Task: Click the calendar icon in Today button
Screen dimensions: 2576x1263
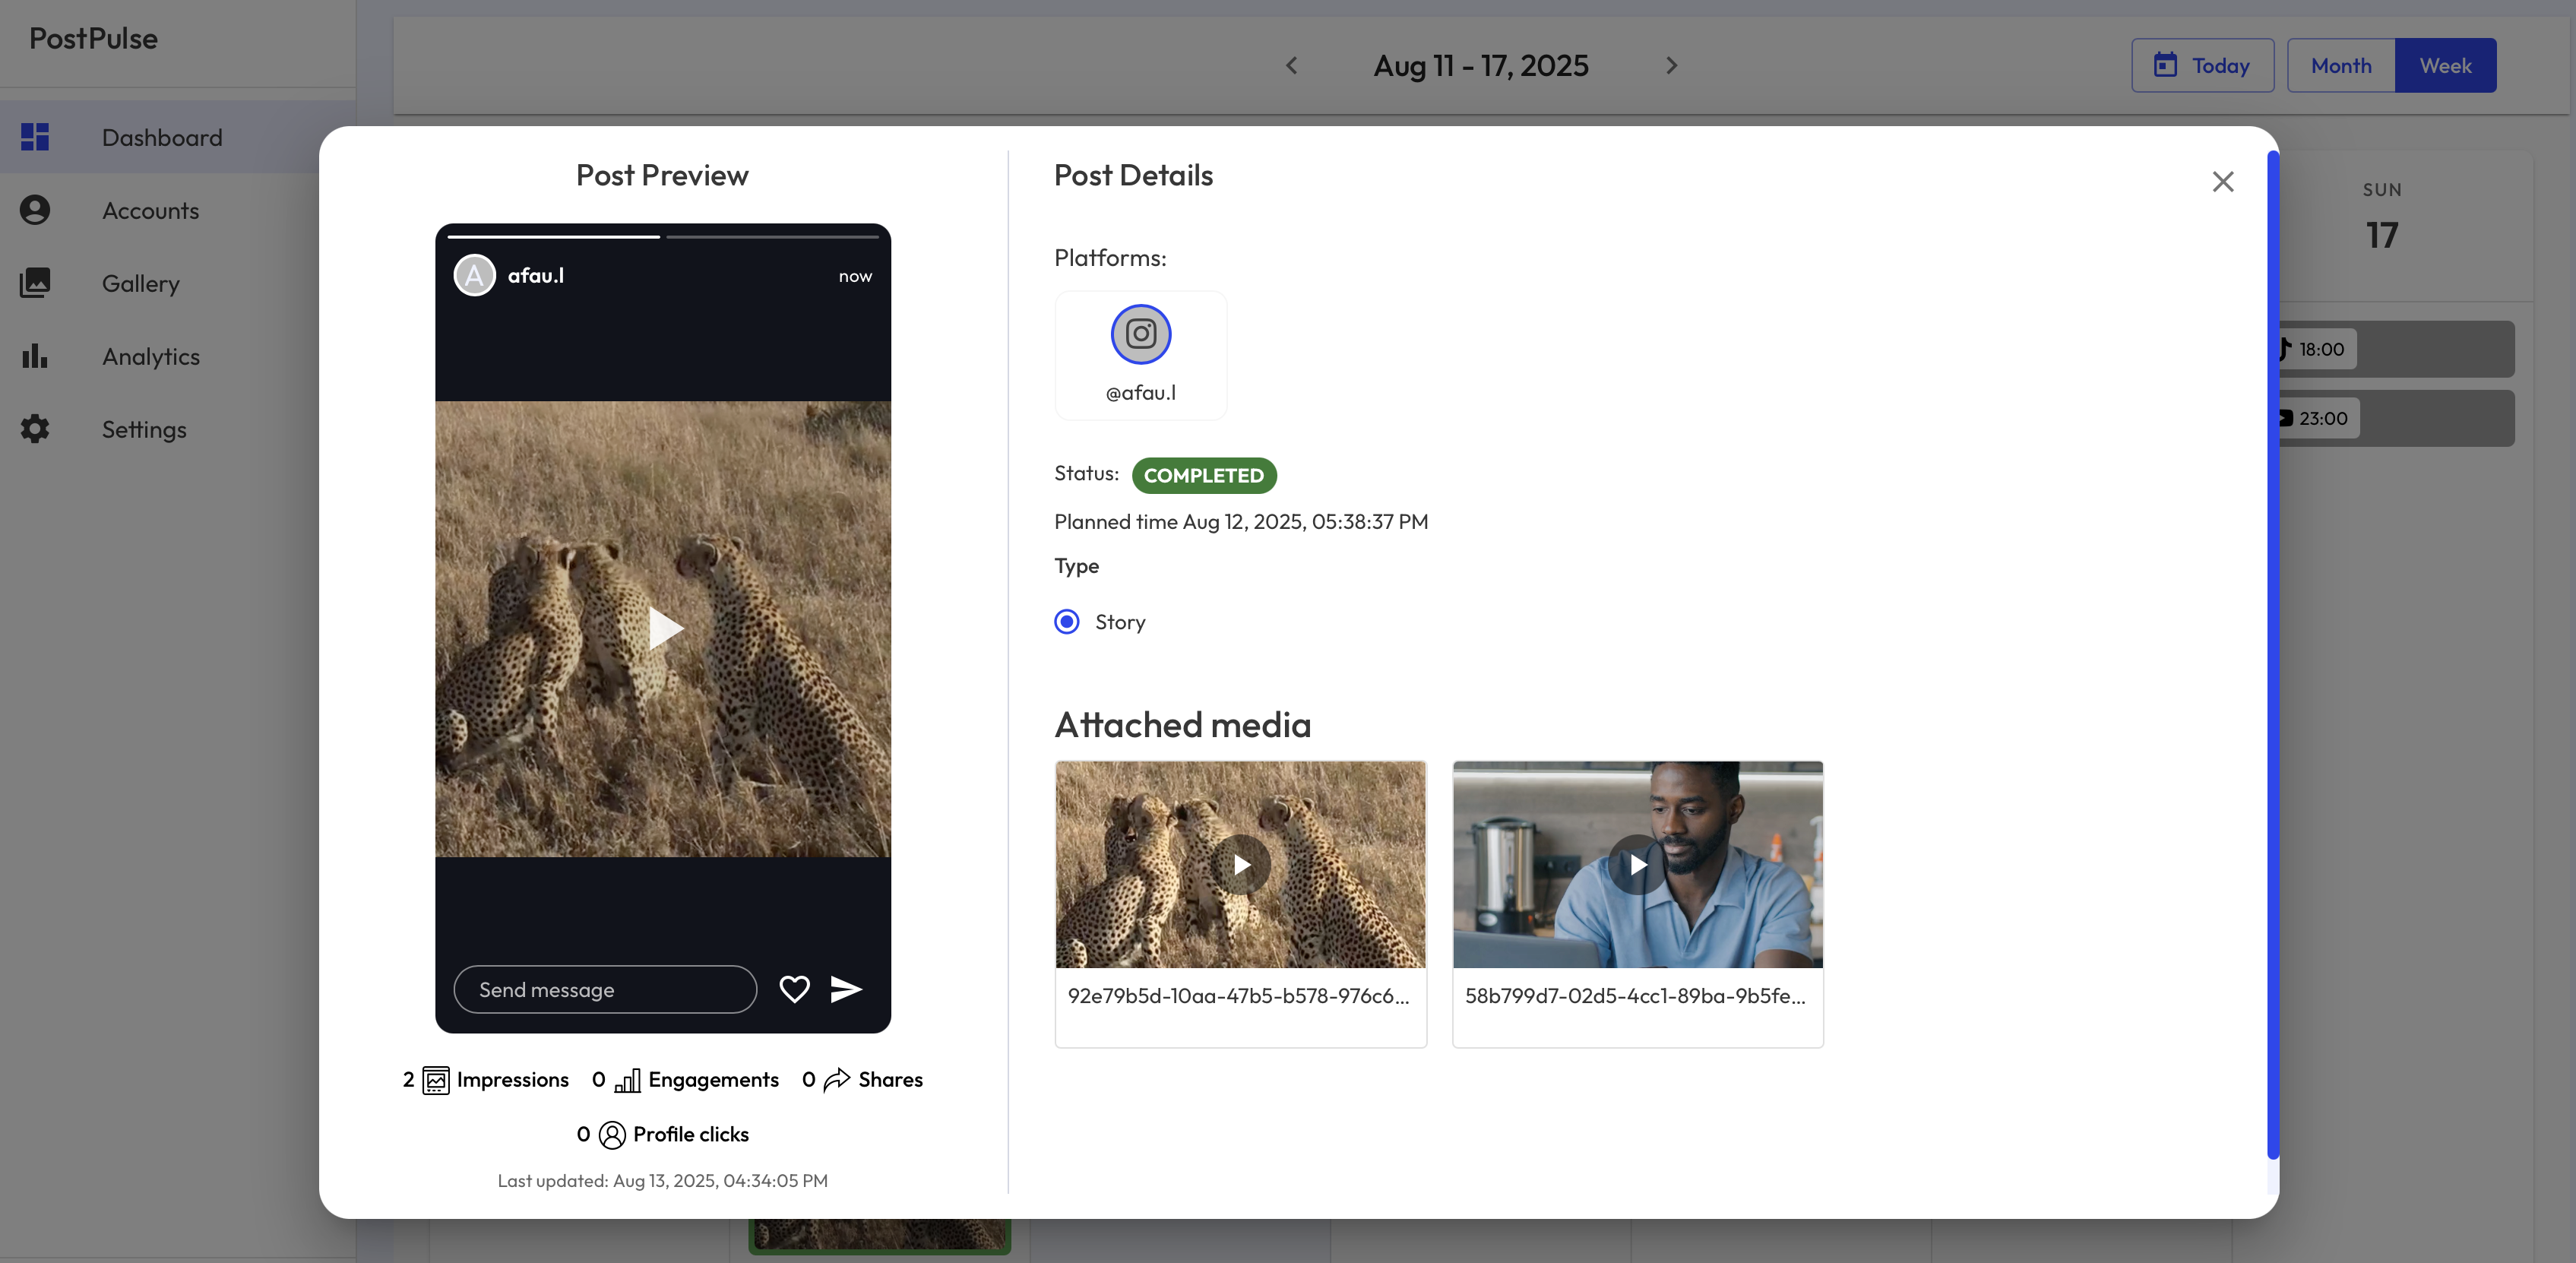Action: coord(2165,66)
